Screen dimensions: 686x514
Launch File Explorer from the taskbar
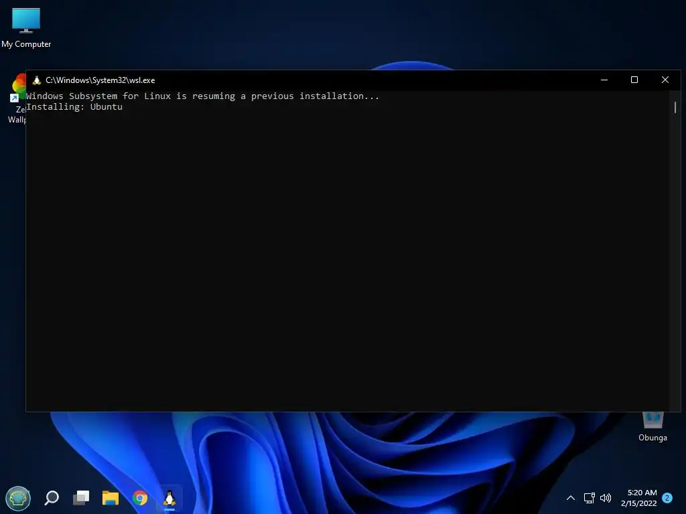111,498
